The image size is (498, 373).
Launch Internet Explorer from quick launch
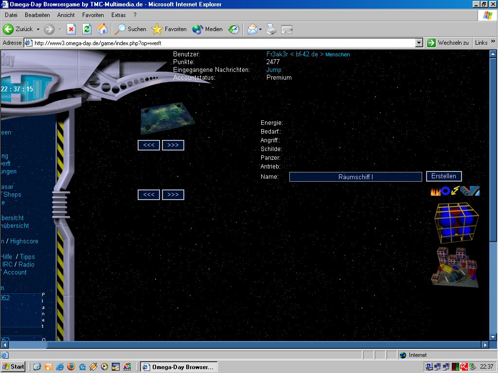coord(60,367)
